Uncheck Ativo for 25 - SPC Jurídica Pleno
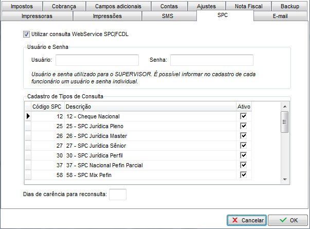This screenshot has width=310, height=229. 244,126
